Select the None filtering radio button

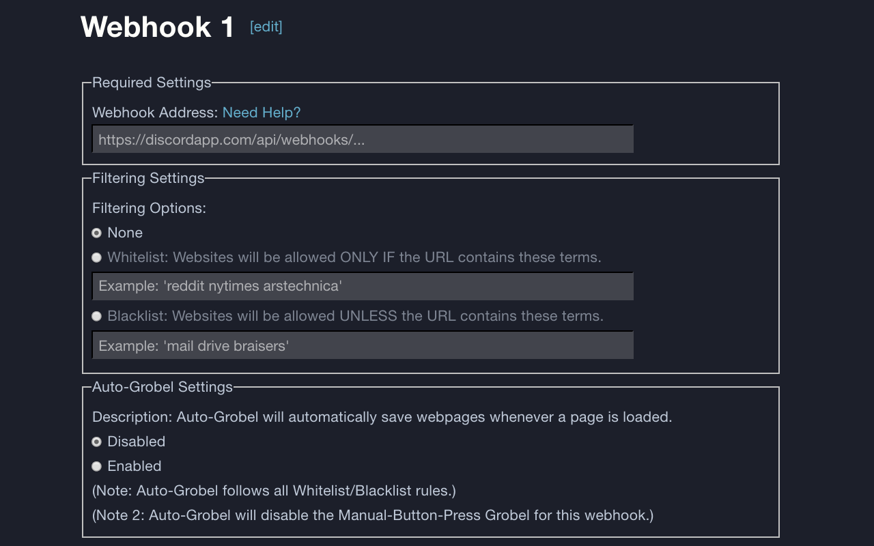97,233
